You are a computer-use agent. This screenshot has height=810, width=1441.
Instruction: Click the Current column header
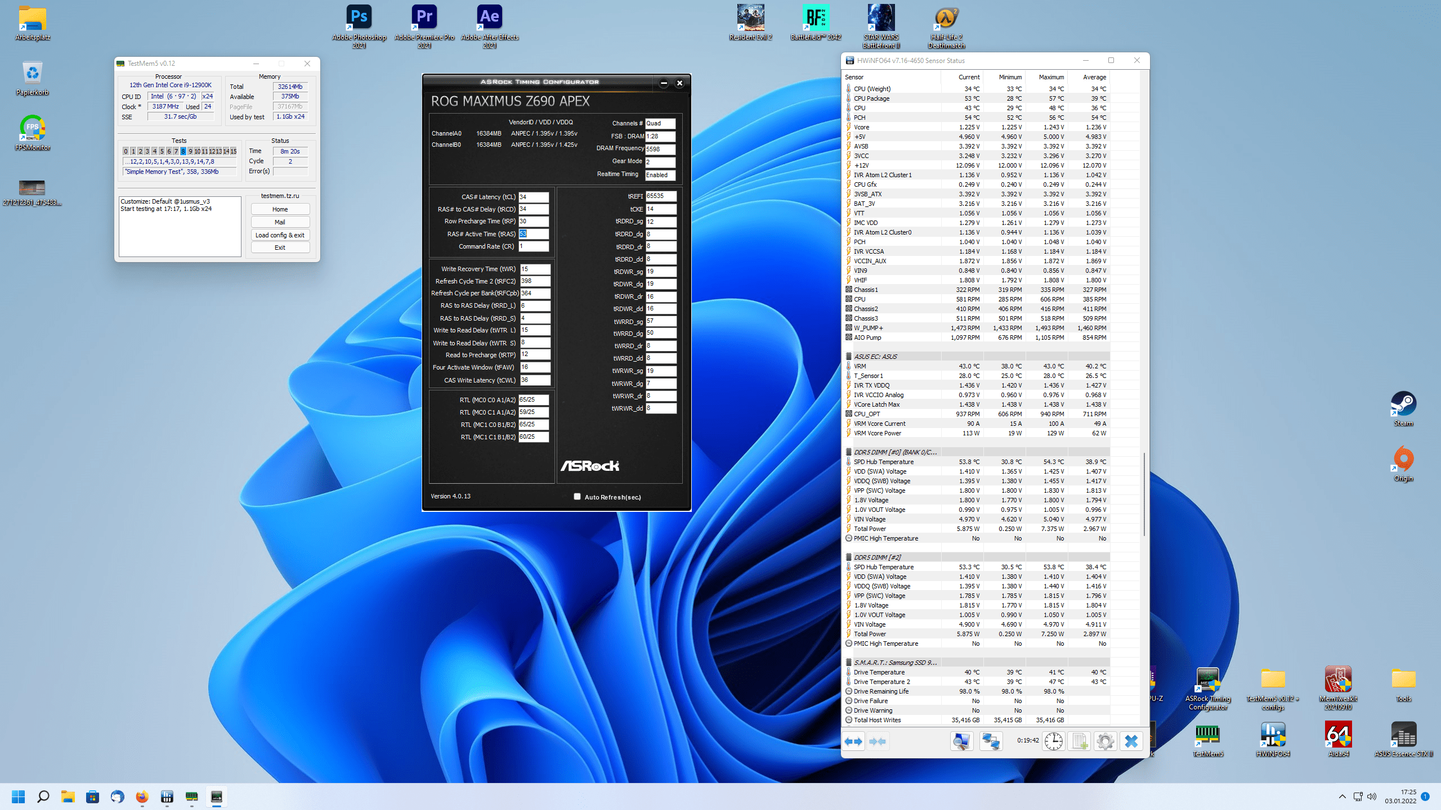pos(962,77)
